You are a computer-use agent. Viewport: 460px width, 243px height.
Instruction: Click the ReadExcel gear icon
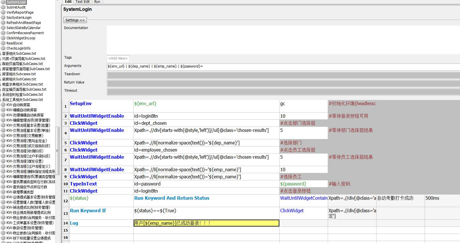point(3,43)
